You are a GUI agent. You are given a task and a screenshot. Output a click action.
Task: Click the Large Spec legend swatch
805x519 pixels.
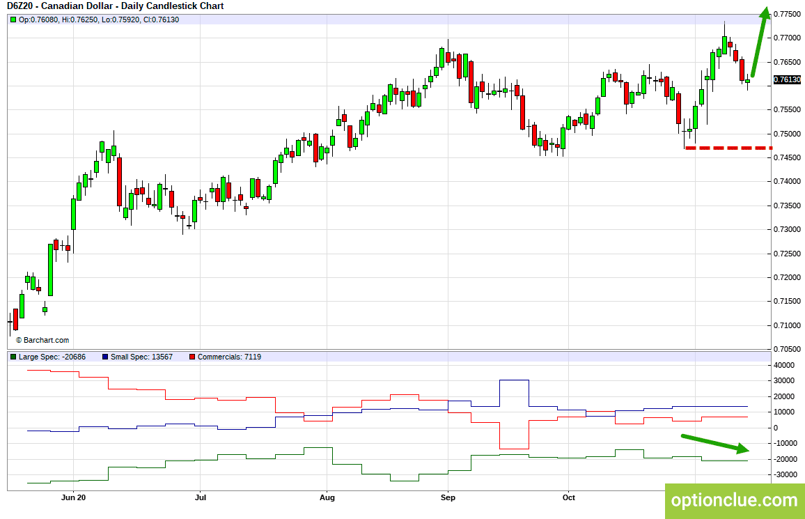[x=13, y=357]
